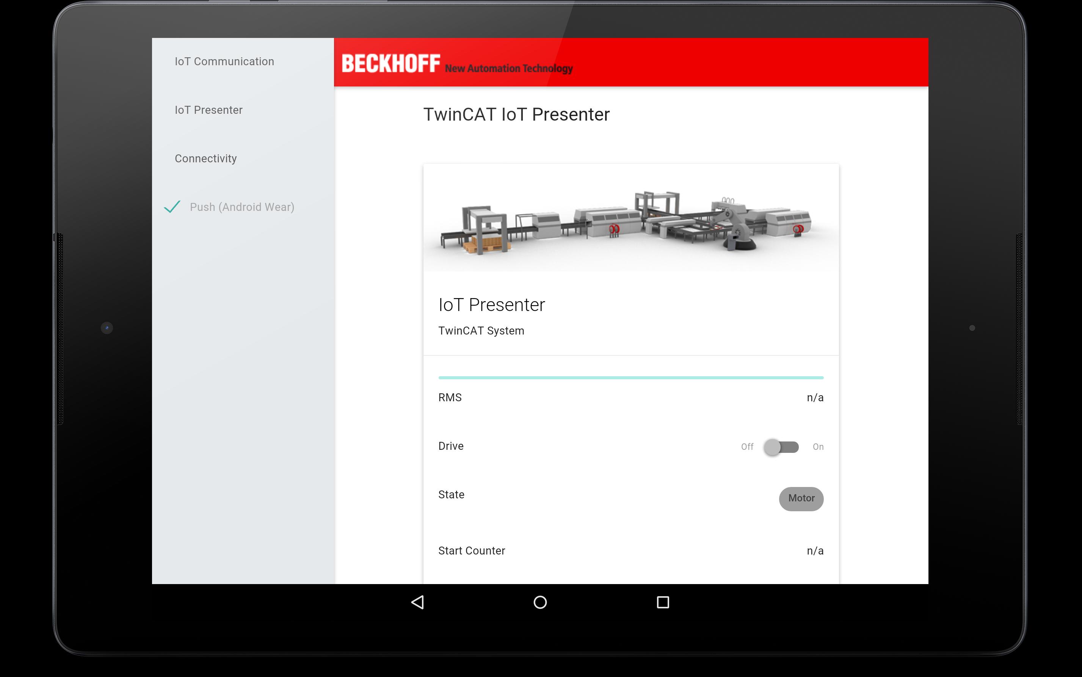Viewport: 1082px width, 677px height.
Task: Open IoT Communication menu entry
Action: (224, 61)
